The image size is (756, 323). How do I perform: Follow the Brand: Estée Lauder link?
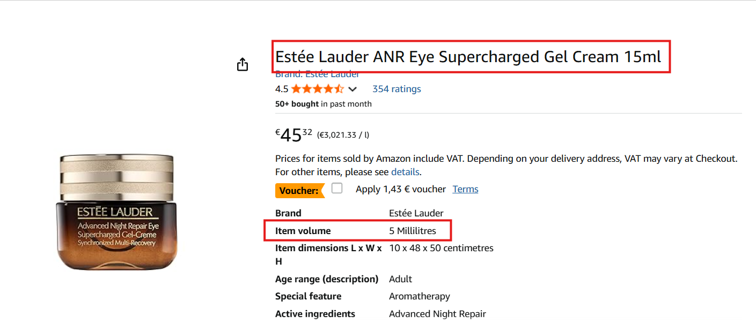(317, 74)
